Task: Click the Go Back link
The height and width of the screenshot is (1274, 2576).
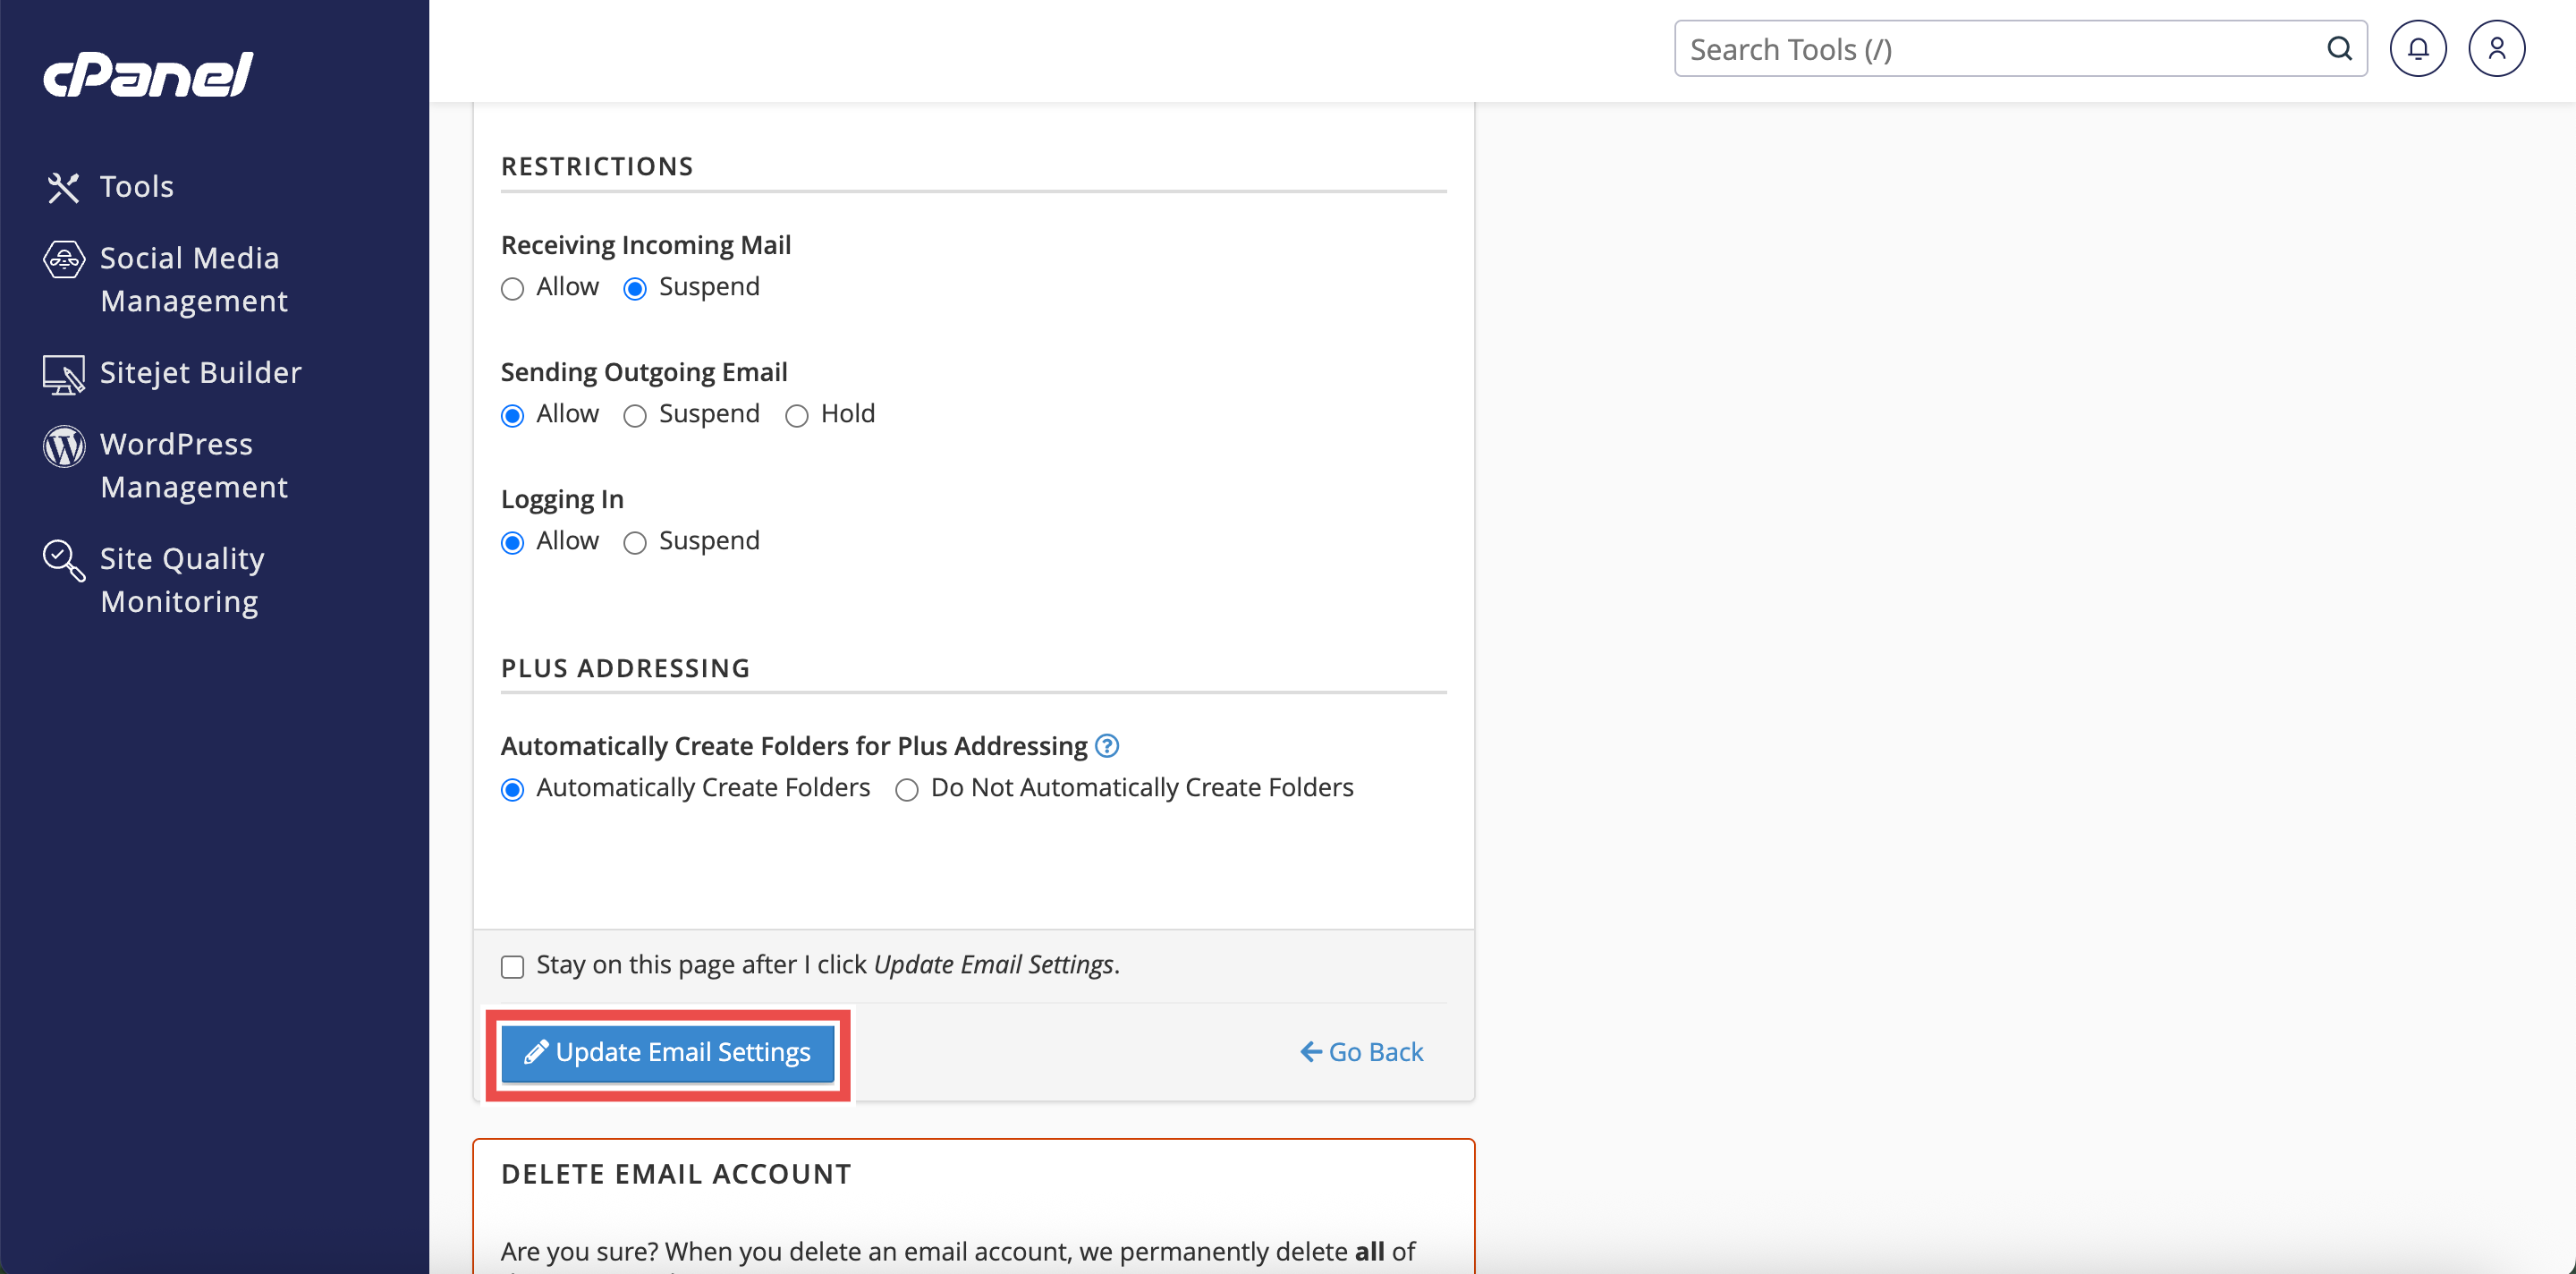Action: point(1361,1053)
